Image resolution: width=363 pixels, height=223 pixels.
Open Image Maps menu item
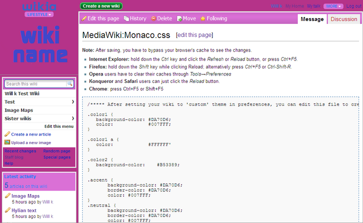(19, 110)
